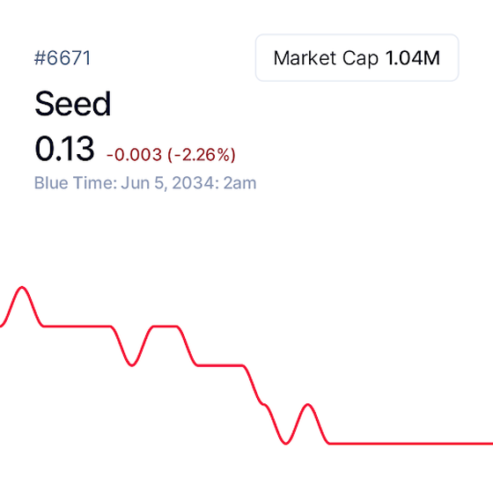Select the first flat plateau after the peak
Image resolution: width=493 pixels, height=493 pixels.
pos(77,327)
